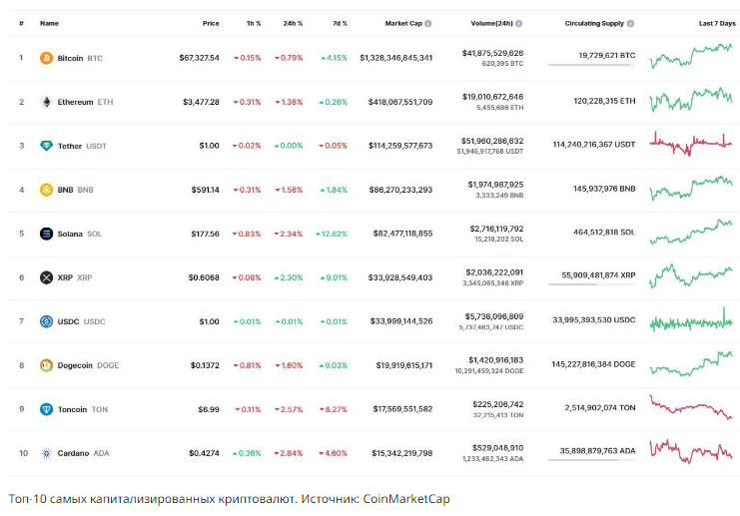Click the Solana logo icon
Screen dimensions: 740x516
click(x=46, y=234)
